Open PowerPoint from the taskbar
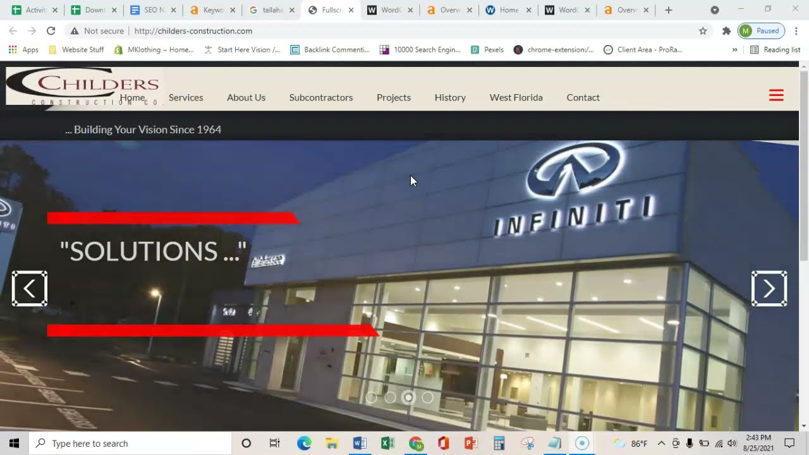Image resolution: width=809 pixels, height=455 pixels. click(471, 444)
